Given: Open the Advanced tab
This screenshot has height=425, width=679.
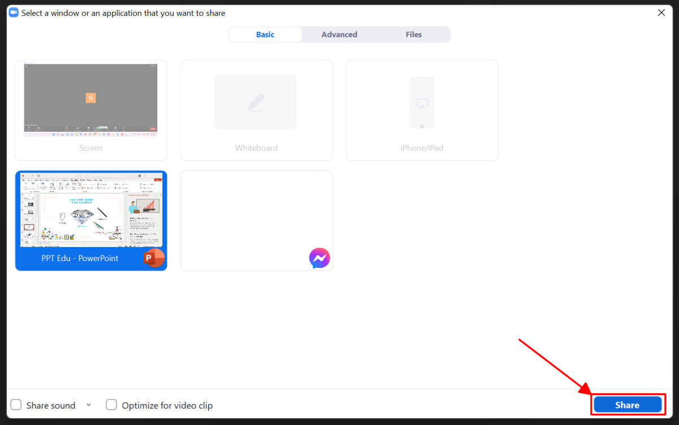Looking at the screenshot, I should [339, 34].
